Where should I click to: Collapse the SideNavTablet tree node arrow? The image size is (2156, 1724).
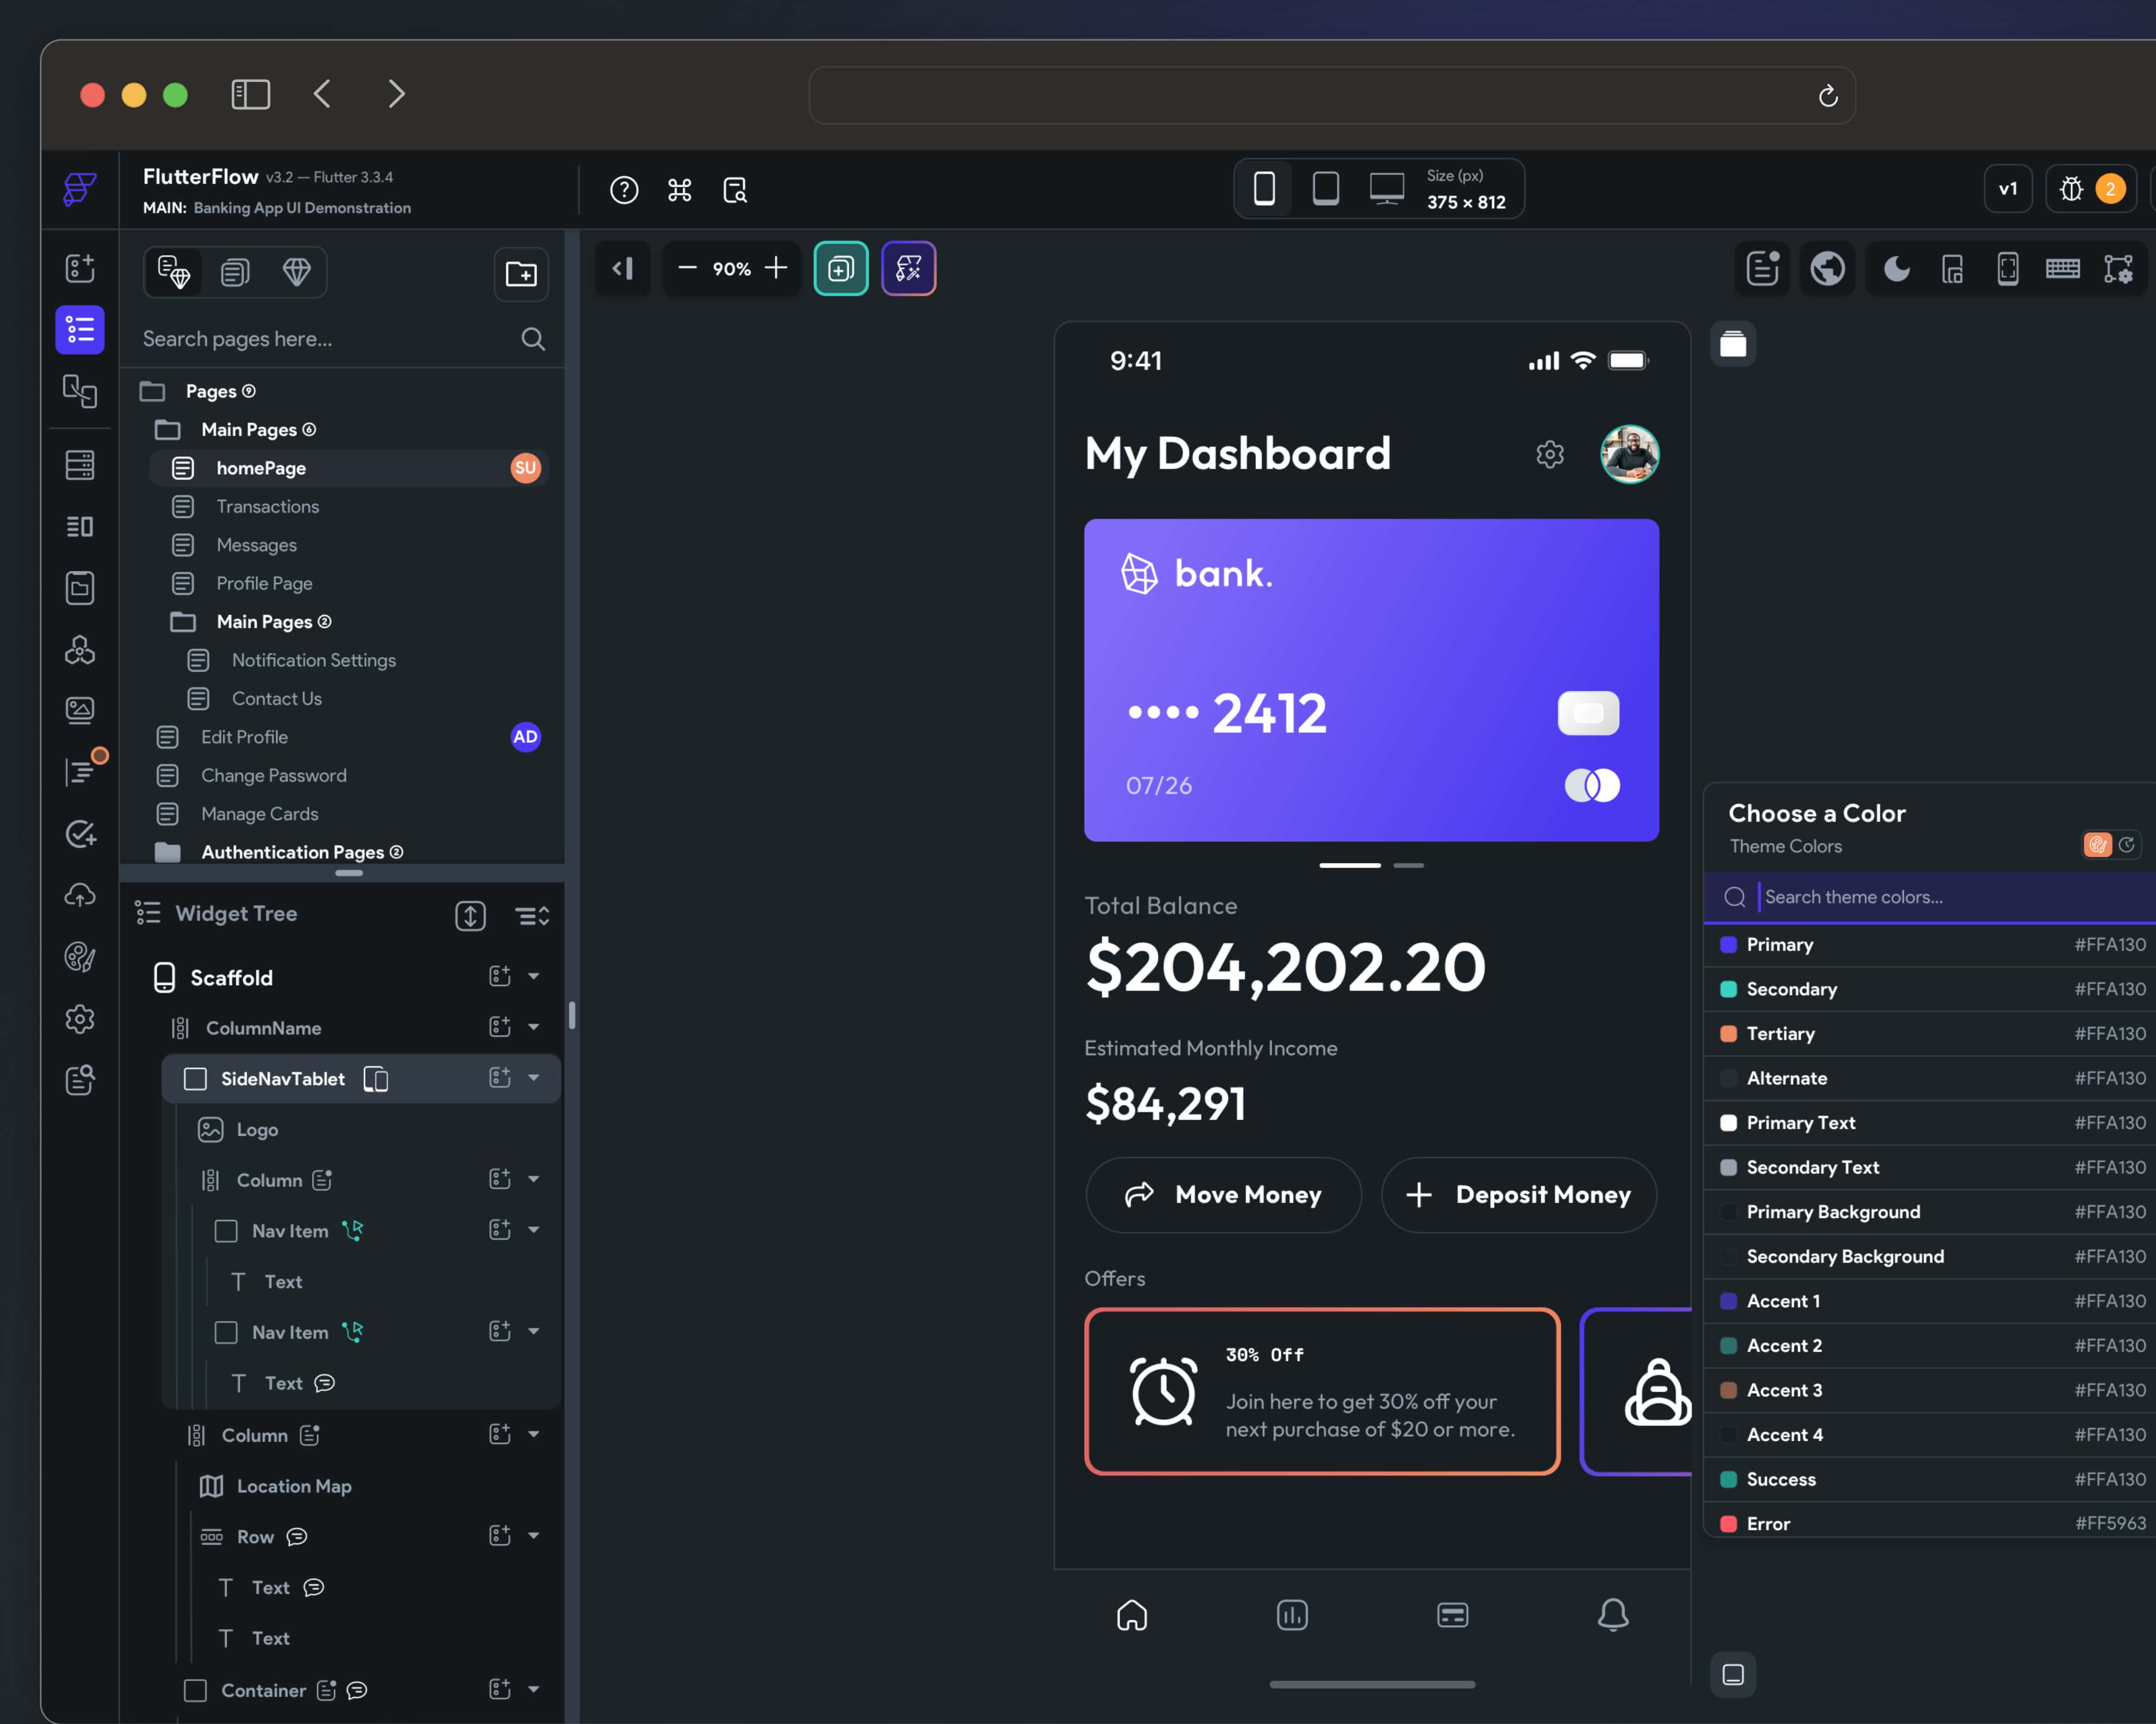(534, 1077)
